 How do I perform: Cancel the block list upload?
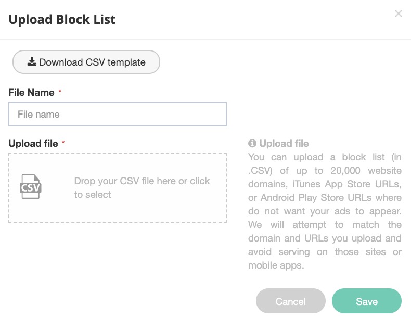[x=290, y=301]
